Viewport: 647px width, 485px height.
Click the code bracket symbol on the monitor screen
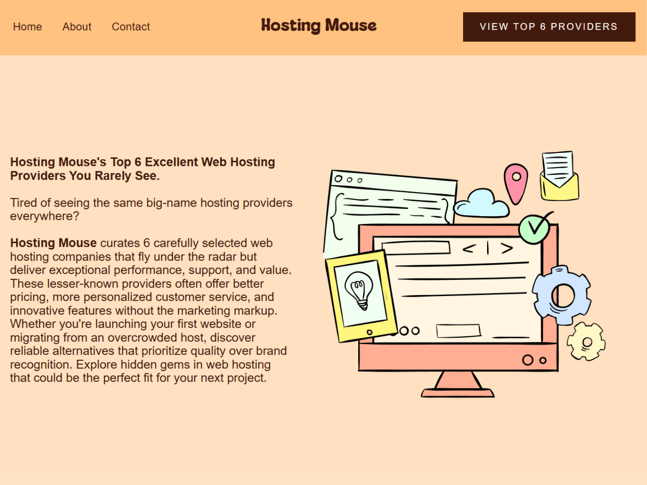tap(488, 249)
